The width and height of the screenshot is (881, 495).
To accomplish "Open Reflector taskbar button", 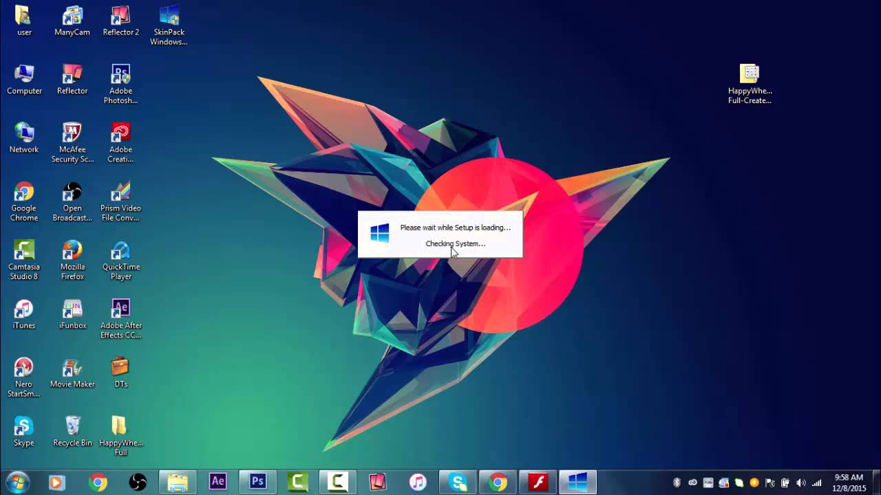I will click(378, 483).
